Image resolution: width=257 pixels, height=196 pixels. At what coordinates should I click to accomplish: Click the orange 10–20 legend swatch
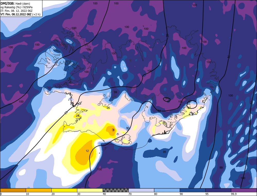(x=39, y=190)
